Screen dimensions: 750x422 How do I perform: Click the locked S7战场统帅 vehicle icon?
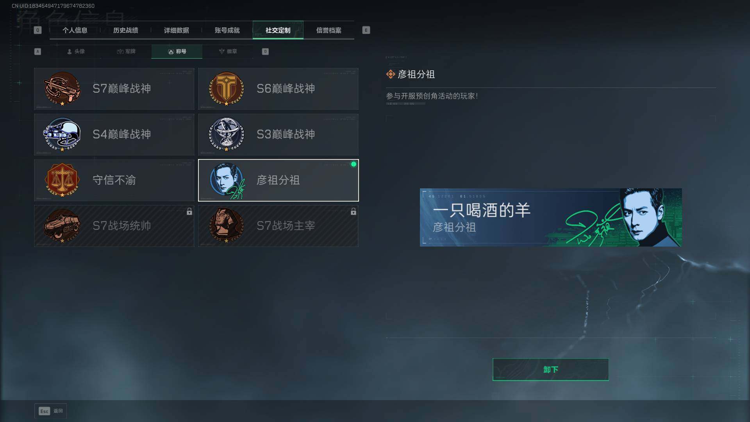(x=62, y=226)
